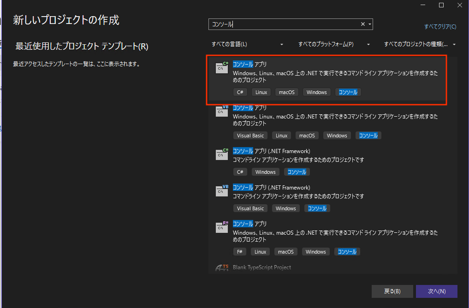Image resolution: width=469 pixels, height=308 pixels.
Task: Click the Blank TypeScript Project icon
Action: [222, 268]
